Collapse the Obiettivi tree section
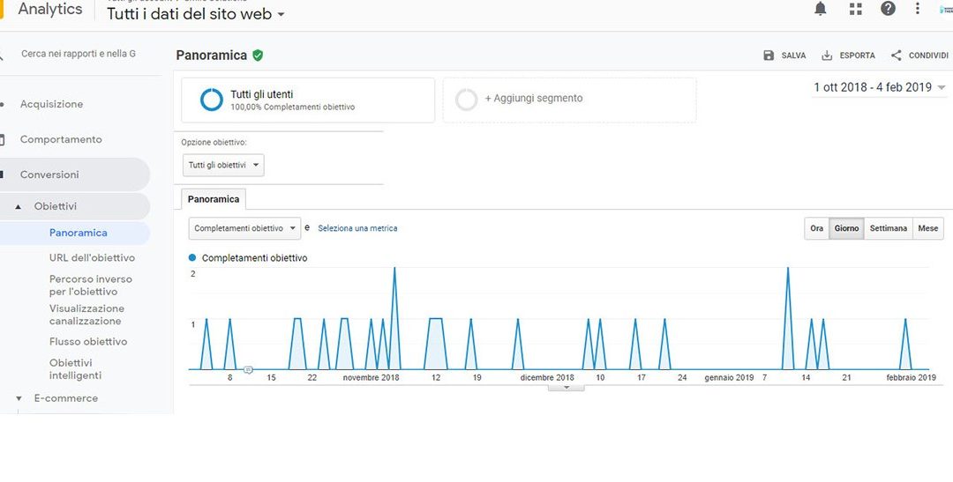Viewport: 953px width, 482px height. tap(19, 207)
